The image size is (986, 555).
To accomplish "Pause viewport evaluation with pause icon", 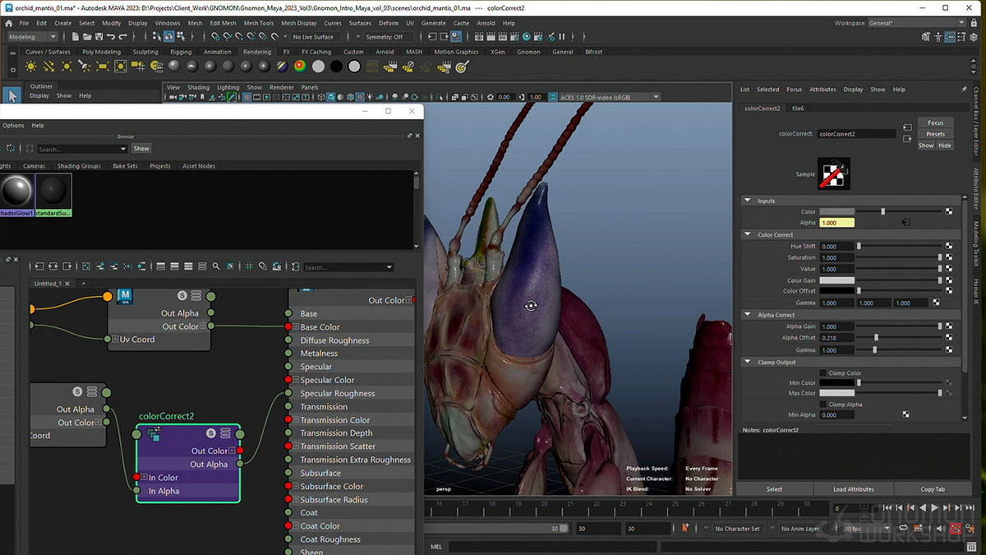I will [x=562, y=37].
